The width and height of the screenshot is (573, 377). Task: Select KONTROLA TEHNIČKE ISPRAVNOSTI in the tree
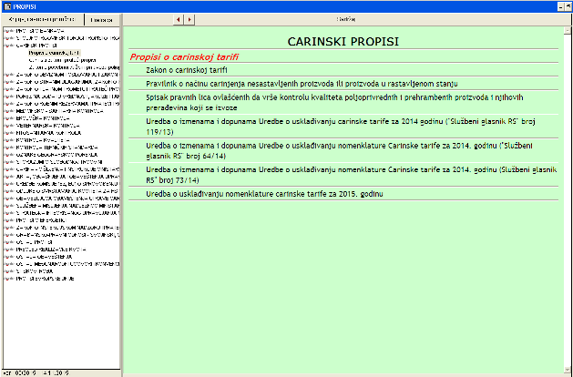57,148
